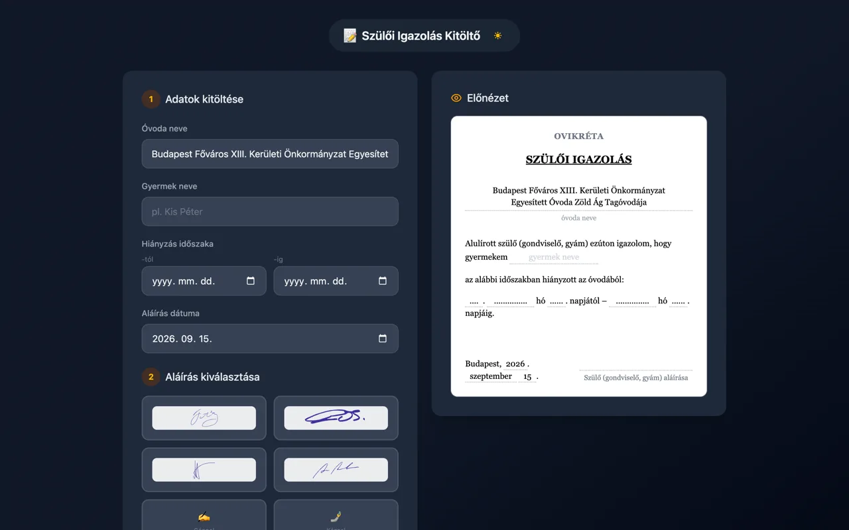The image size is (849, 530).
Task: Open calendar picker for -tól date
Action: pyautogui.click(x=251, y=281)
